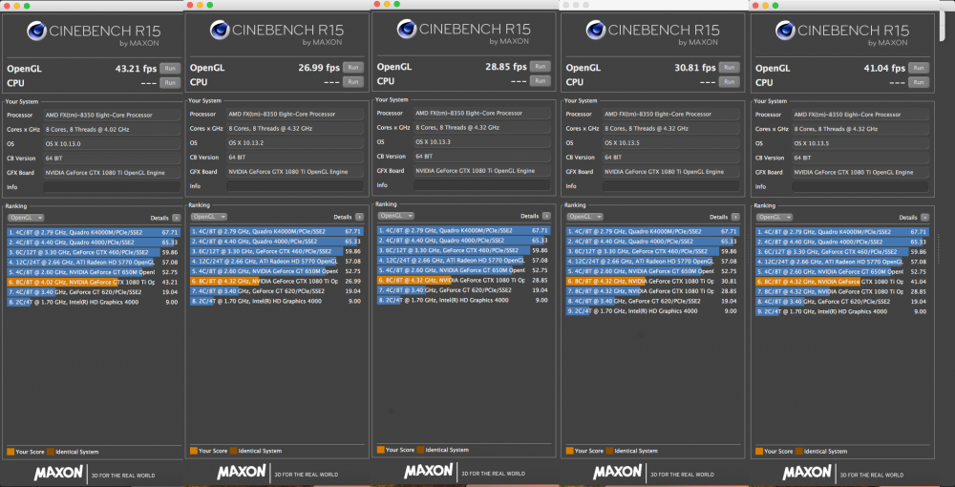The image size is (955, 487).
Task: Select ranking row scoring 26.99
Action: 277,282
